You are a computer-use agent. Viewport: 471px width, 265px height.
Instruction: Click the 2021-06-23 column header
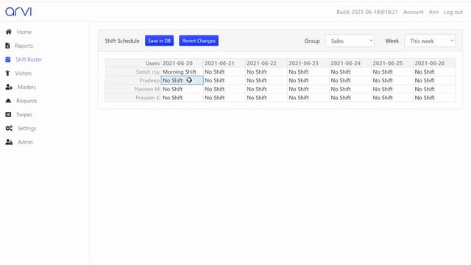tap(308, 63)
